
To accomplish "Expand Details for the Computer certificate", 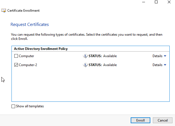I will coord(159,56).
